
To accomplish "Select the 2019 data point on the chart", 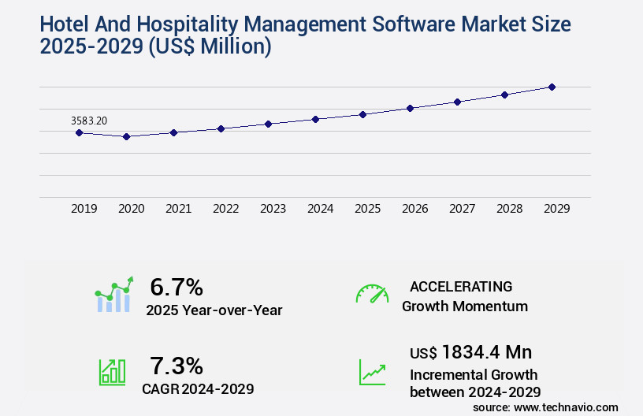I will coord(79,132).
